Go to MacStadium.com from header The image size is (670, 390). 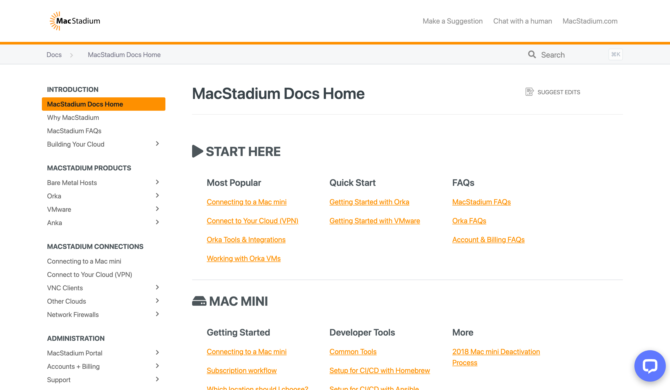(x=590, y=21)
